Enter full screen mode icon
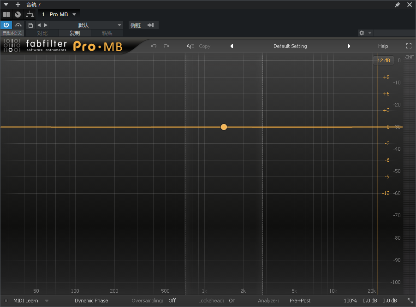 pos(409,46)
